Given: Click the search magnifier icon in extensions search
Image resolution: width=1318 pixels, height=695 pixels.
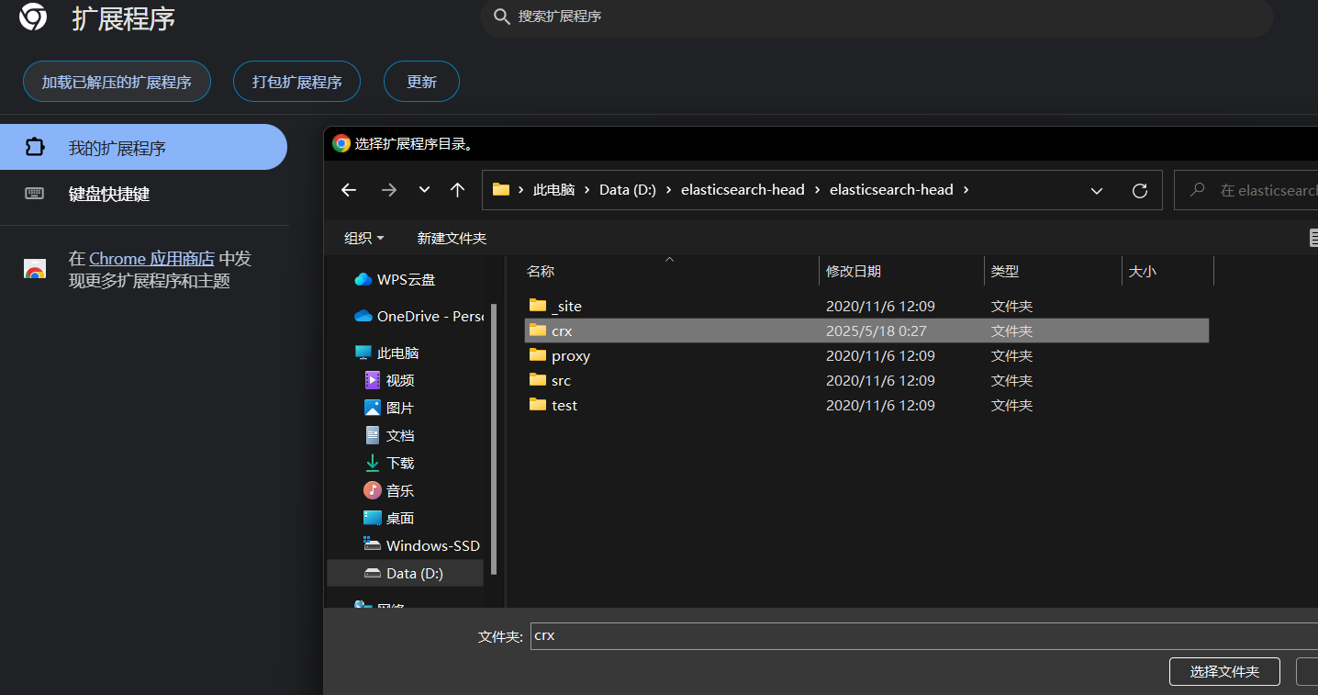Looking at the screenshot, I should tap(501, 17).
